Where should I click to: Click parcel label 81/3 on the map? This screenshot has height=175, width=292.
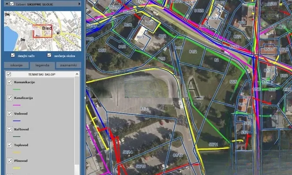[x=122, y=46]
